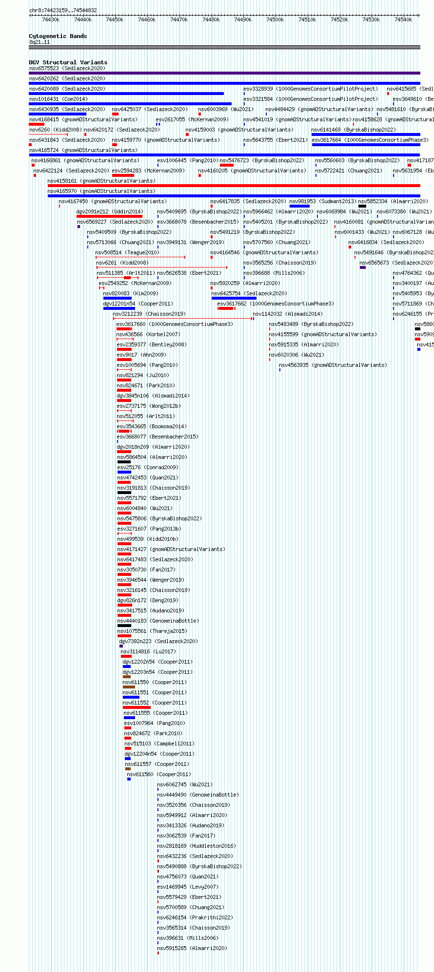434x972 pixels.
Task: Open dgv2091e212 (Uddin2014) variant
Action: (110, 211)
